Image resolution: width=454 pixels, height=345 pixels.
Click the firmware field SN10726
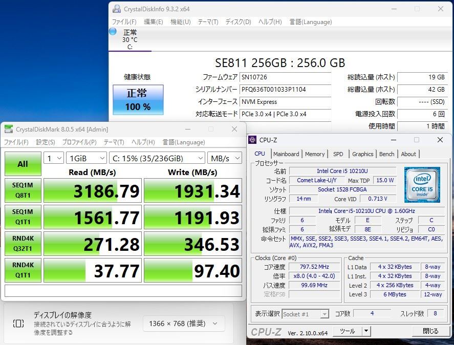coord(285,77)
